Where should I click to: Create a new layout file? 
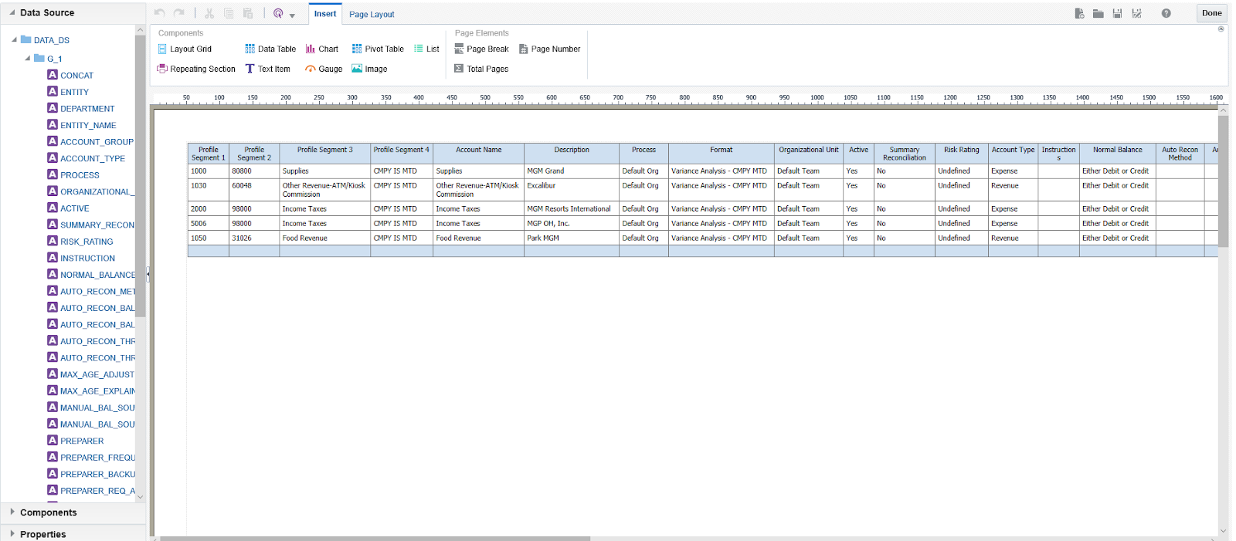point(1079,13)
